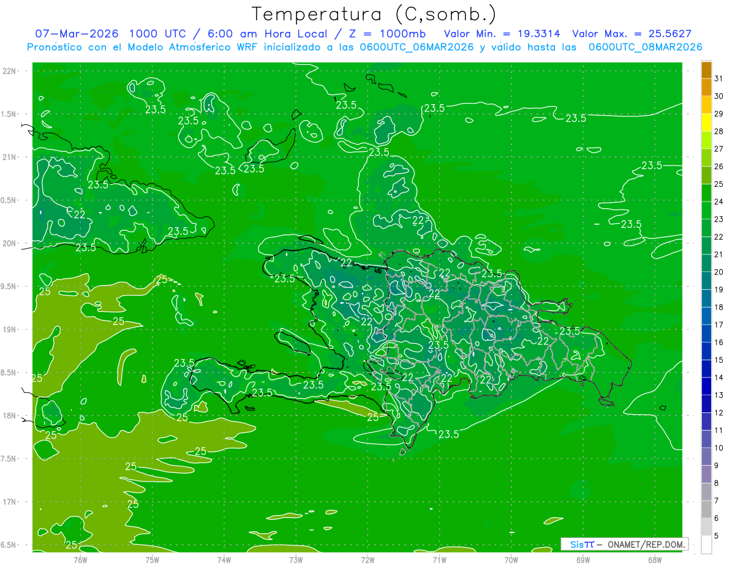735x568 pixels.
Task: Click the '1000 UTC' time text
Action: pos(158,34)
